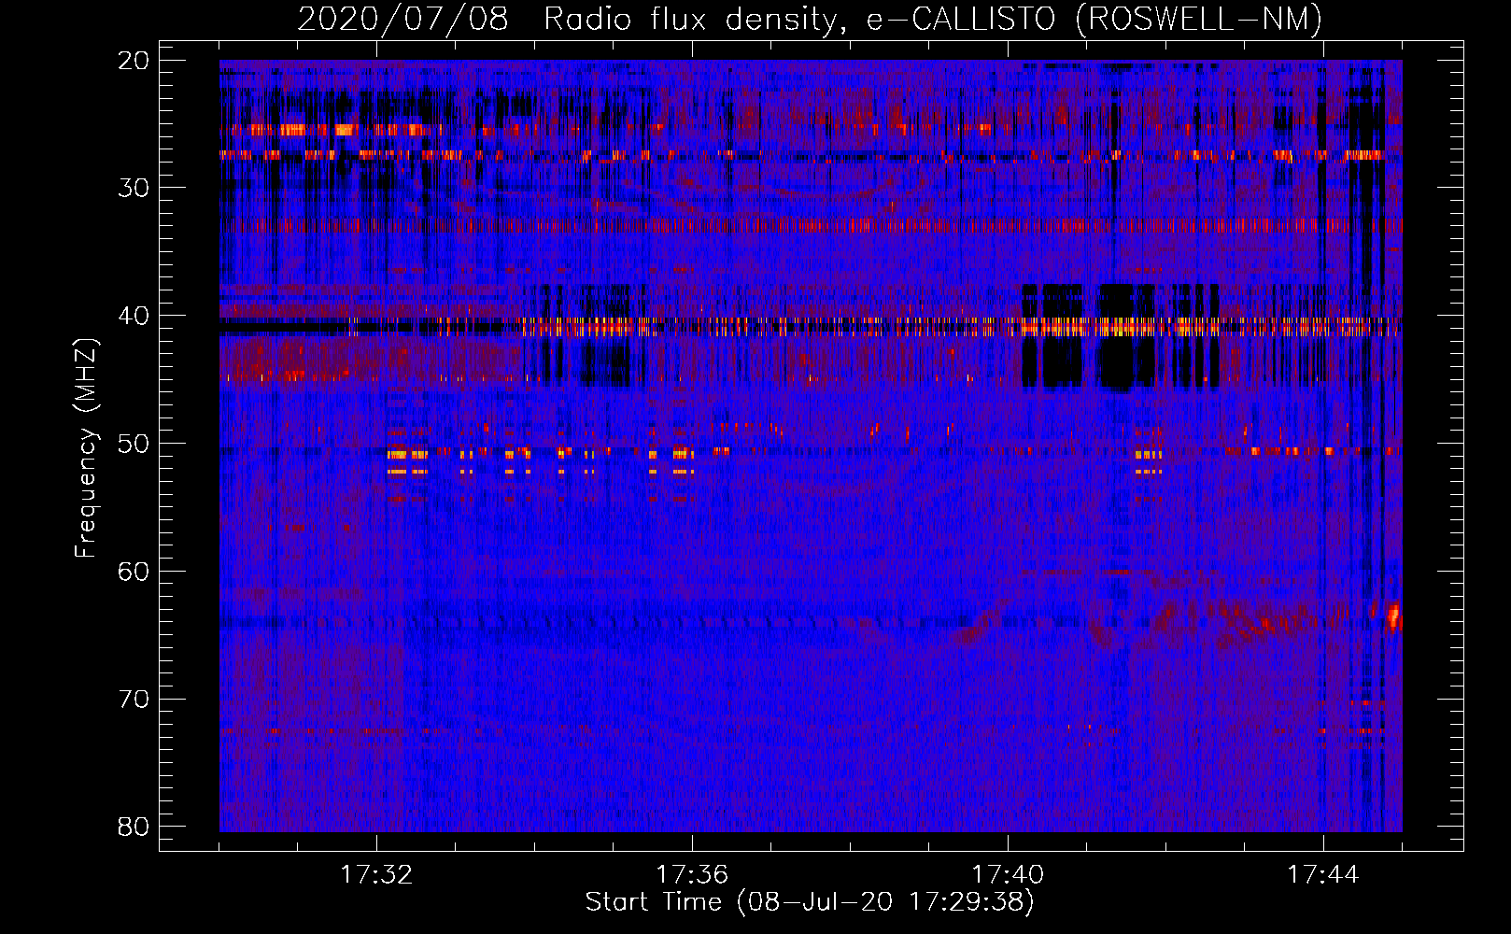Viewport: 1511px width, 934px height.
Task: Click the time tick label '17:40'
Action: (1008, 875)
